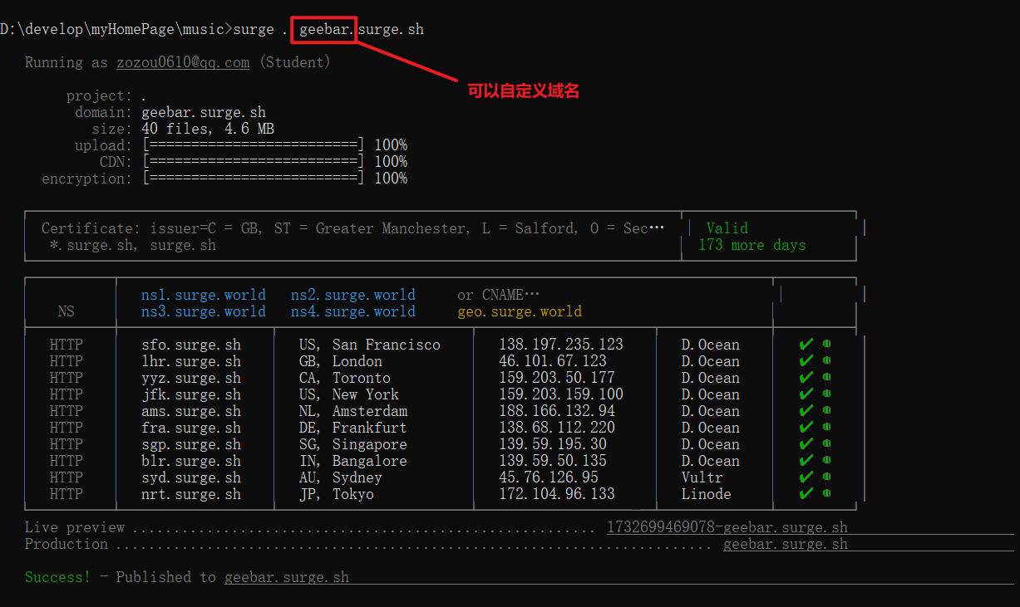
Task: Click the CDN progress bar
Action: [254, 162]
